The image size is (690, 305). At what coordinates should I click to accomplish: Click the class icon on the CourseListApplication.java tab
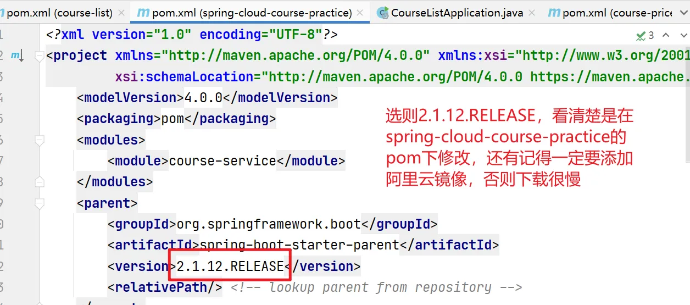[382, 13]
